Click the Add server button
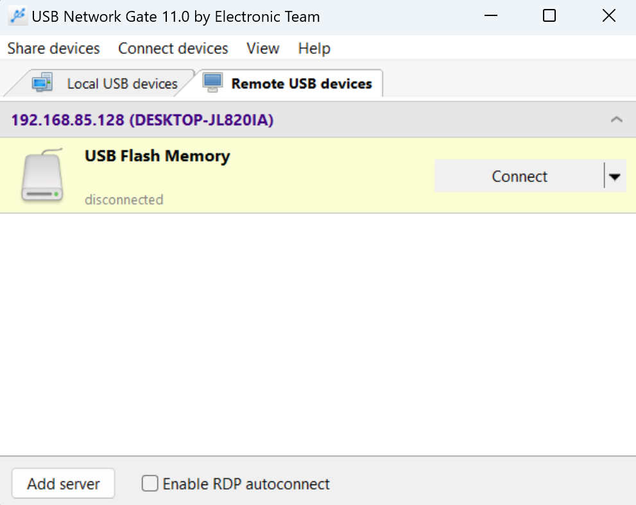This screenshot has height=505, width=636. (x=64, y=484)
